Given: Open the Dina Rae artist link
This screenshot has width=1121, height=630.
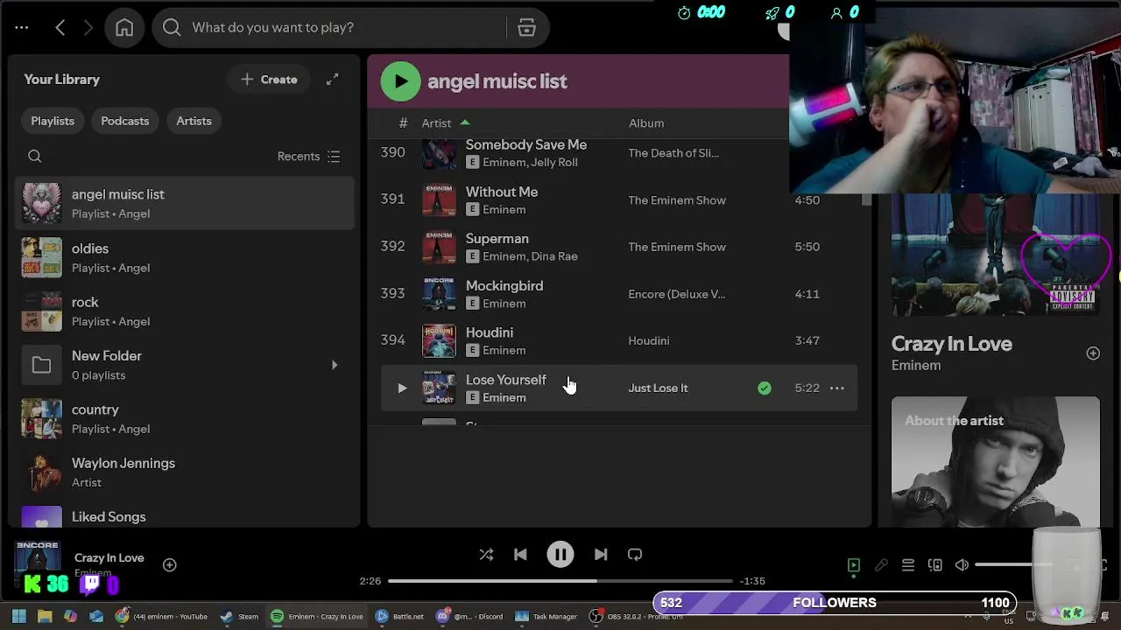Looking at the screenshot, I should (x=554, y=256).
